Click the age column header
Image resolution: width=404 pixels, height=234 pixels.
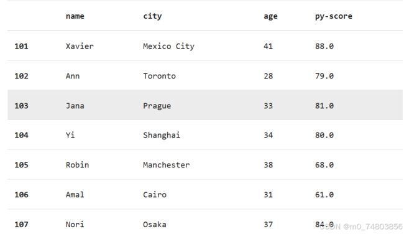tap(270, 17)
